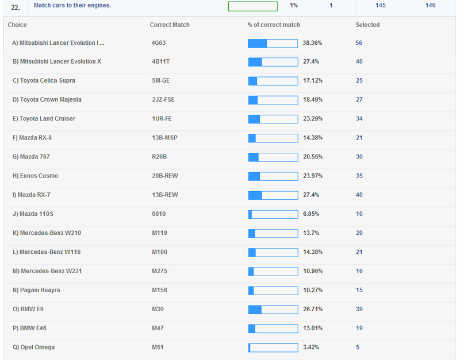Click selected count 5 for Opel Omega
460x360 pixels.
coord(357,347)
